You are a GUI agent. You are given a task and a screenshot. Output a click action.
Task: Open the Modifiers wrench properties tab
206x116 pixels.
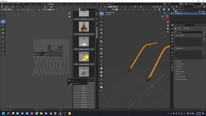[172, 55]
